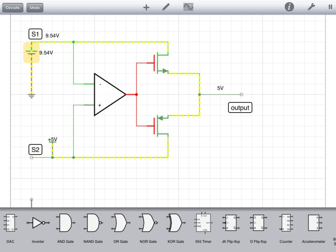
Task: Toggle switch S2 in the circuit
Action: (x=35, y=149)
